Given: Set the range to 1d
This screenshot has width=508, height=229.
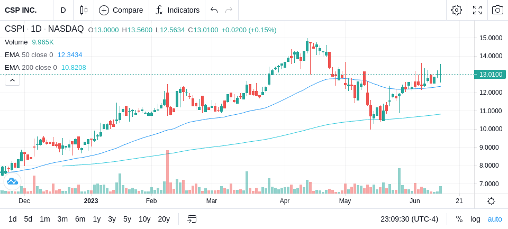Looking at the screenshot, I should 12,219.
